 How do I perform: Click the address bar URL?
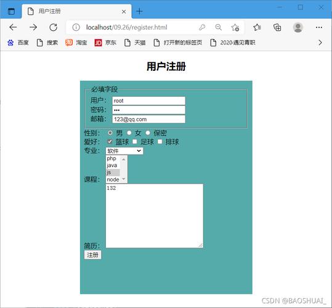tap(127, 27)
